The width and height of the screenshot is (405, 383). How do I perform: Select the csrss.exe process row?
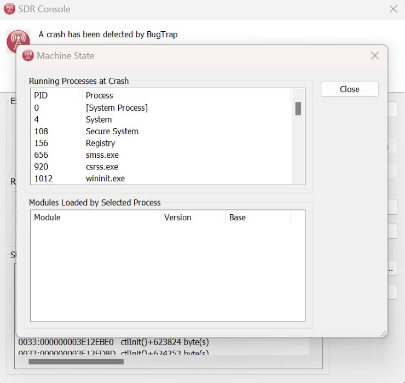click(x=161, y=167)
